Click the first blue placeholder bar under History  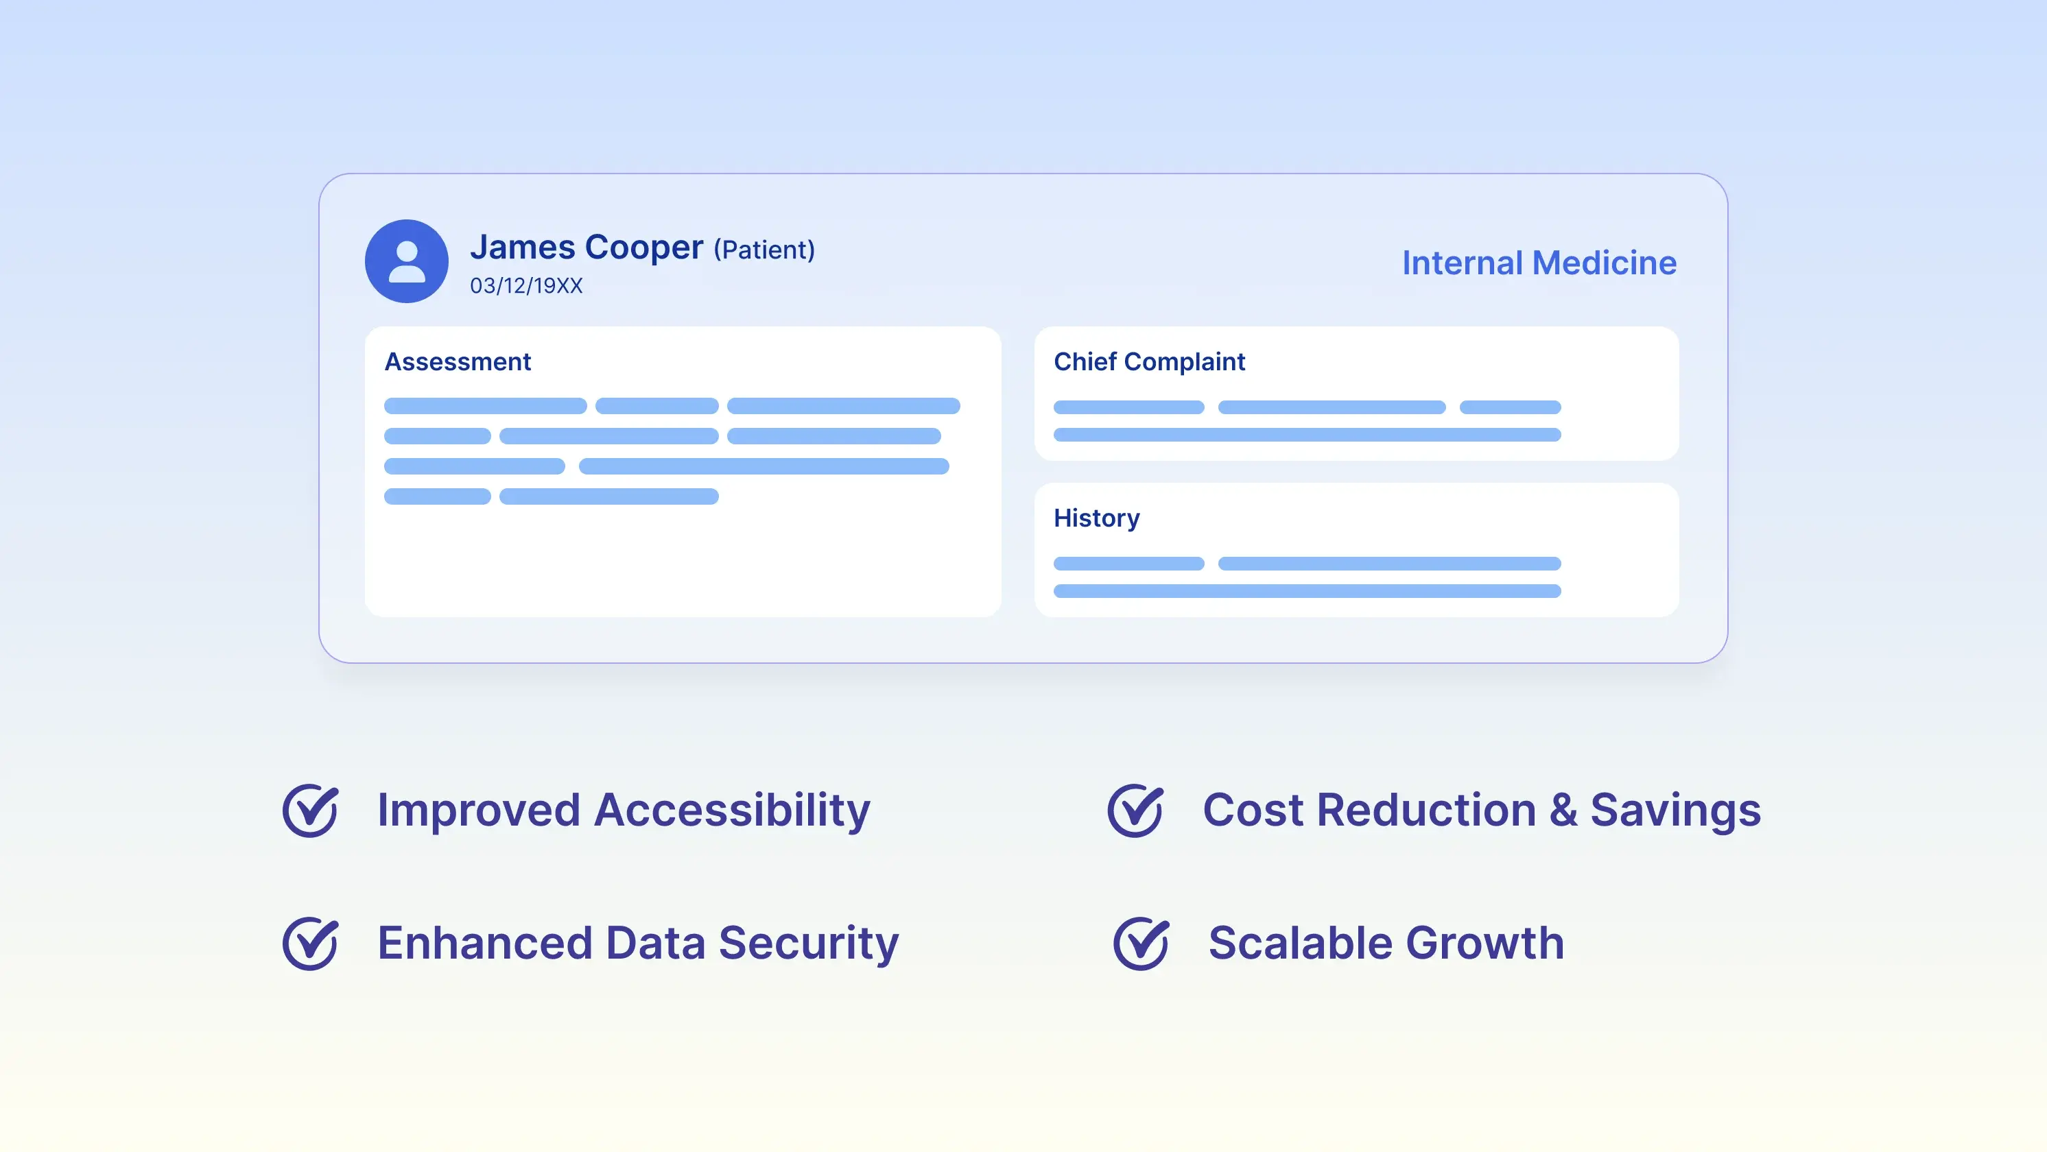coord(1128,564)
